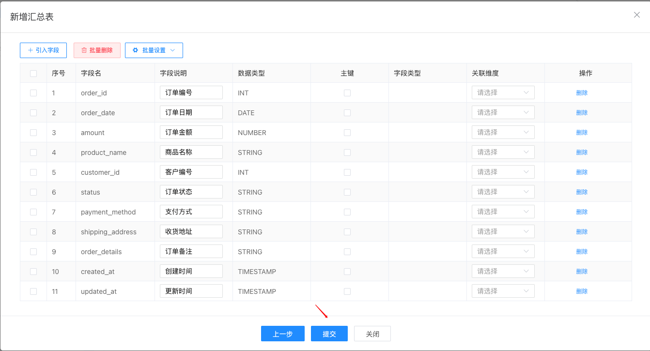Click the 支付方式 description input field
The image size is (650, 351).
[x=191, y=211]
